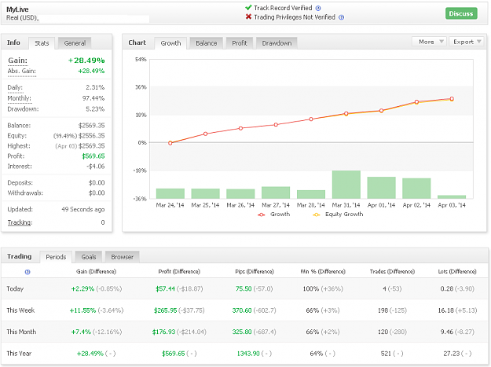Click the green volume bar for Mar 27, '14
Screen dimensions: 491x367
[276, 193]
